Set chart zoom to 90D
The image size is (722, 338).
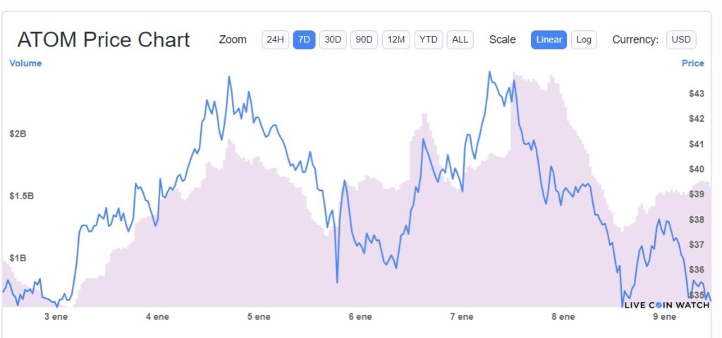[x=364, y=39]
